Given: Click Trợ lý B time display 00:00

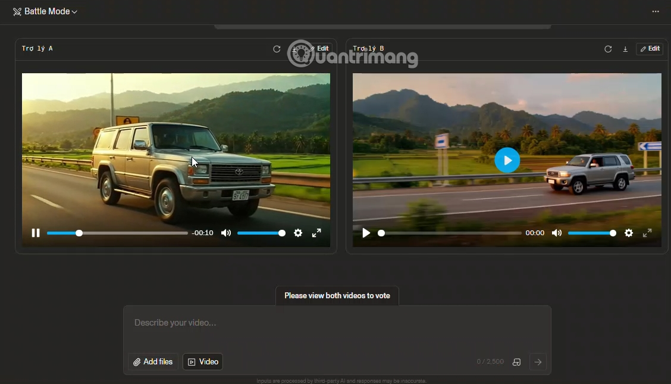Looking at the screenshot, I should point(535,233).
